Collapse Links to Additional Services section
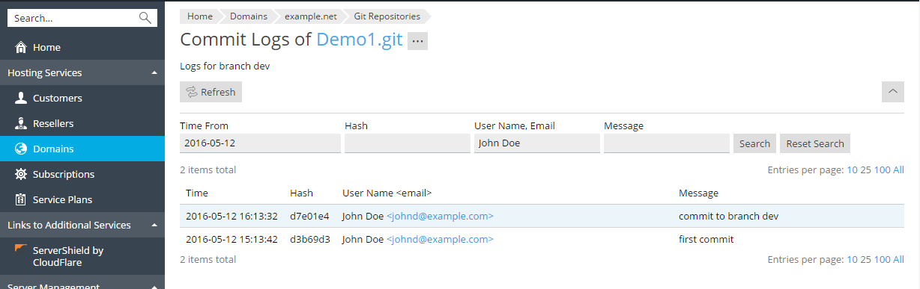This screenshot has height=289, width=920. click(x=154, y=225)
